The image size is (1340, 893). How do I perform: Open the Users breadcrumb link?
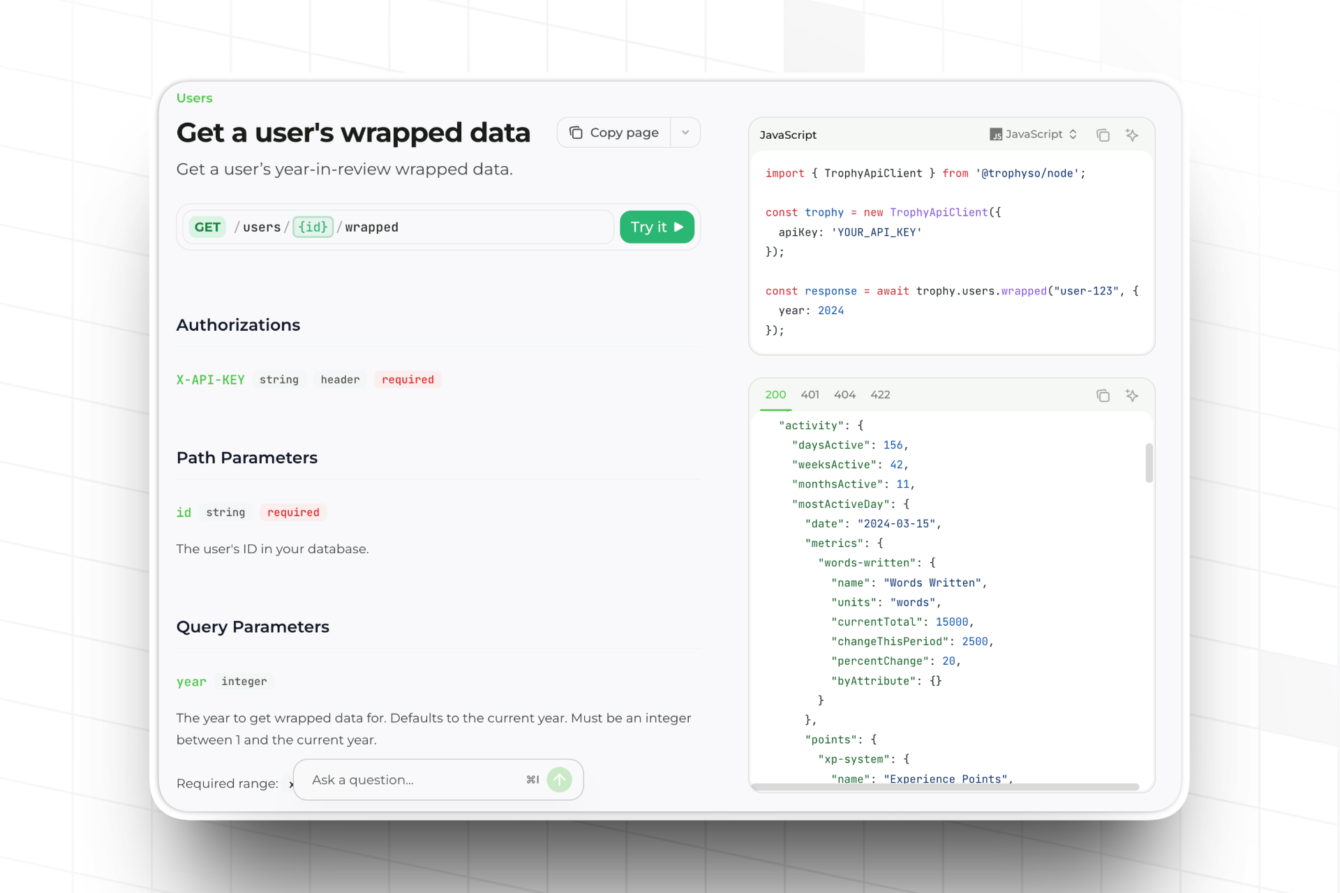[194, 98]
